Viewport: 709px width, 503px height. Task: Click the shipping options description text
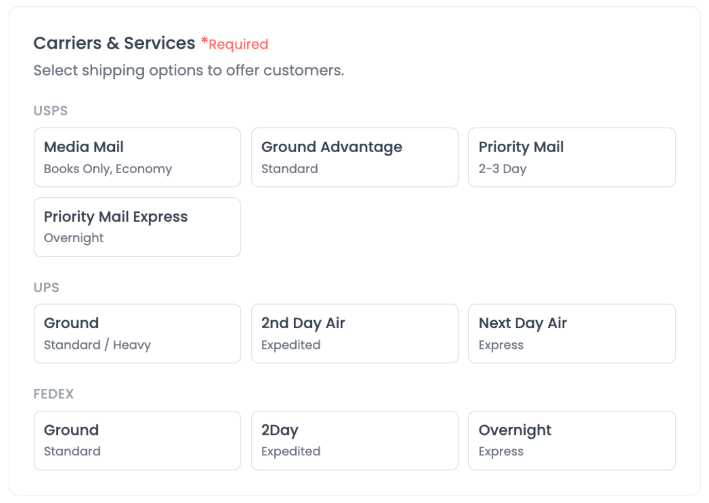[x=189, y=70]
